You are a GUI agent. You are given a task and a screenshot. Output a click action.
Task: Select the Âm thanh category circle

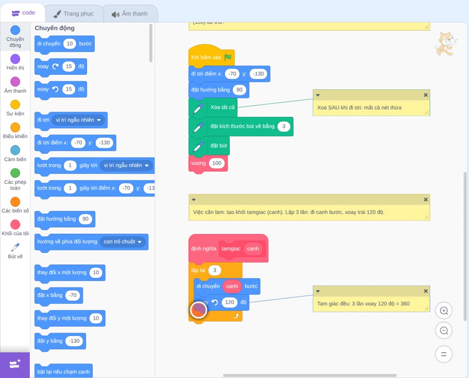[15, 82]
